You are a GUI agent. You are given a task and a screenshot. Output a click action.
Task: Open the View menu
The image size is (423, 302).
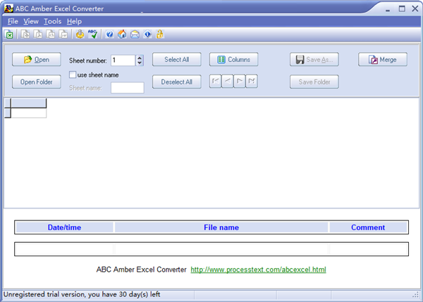31,22
